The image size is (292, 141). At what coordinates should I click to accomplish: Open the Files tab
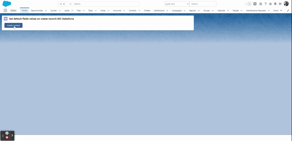tap(79, 11)
